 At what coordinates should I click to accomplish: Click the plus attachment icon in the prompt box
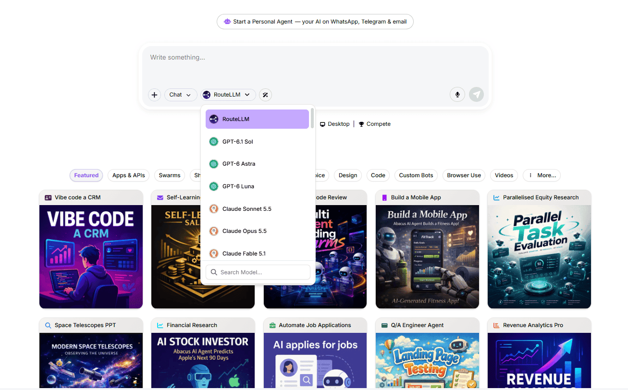[154, 95]
